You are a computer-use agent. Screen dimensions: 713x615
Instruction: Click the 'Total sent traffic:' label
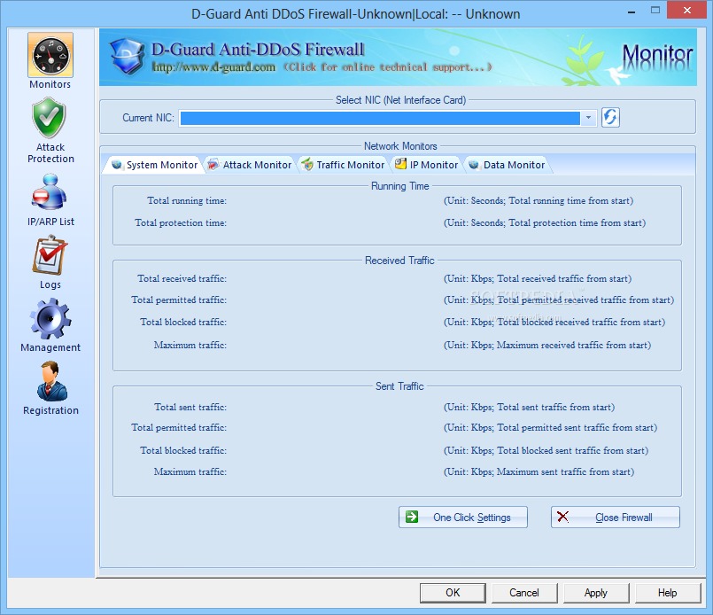pyautogui.click(x=190, y=407)
